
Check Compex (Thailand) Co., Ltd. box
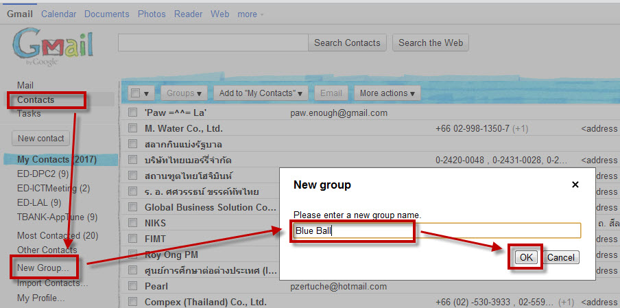pos(133,302)
